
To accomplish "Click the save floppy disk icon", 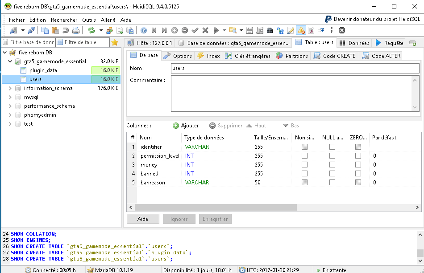I will (x=249, y=30).
